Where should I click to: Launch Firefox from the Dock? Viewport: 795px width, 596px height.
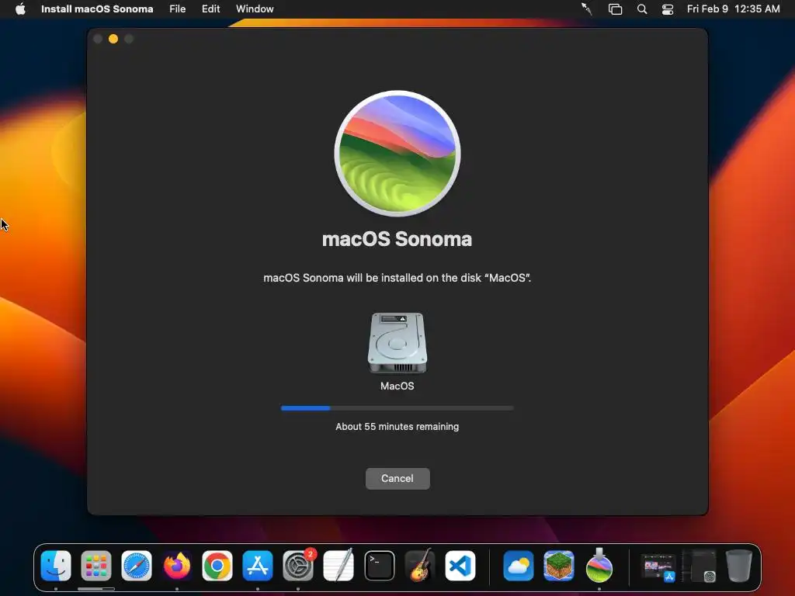[x=177, y=566]
